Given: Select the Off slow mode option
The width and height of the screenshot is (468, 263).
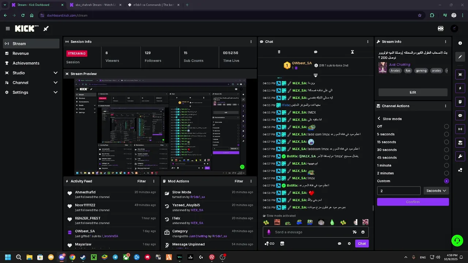Looking at the screenshot, I should coord(446,126).
